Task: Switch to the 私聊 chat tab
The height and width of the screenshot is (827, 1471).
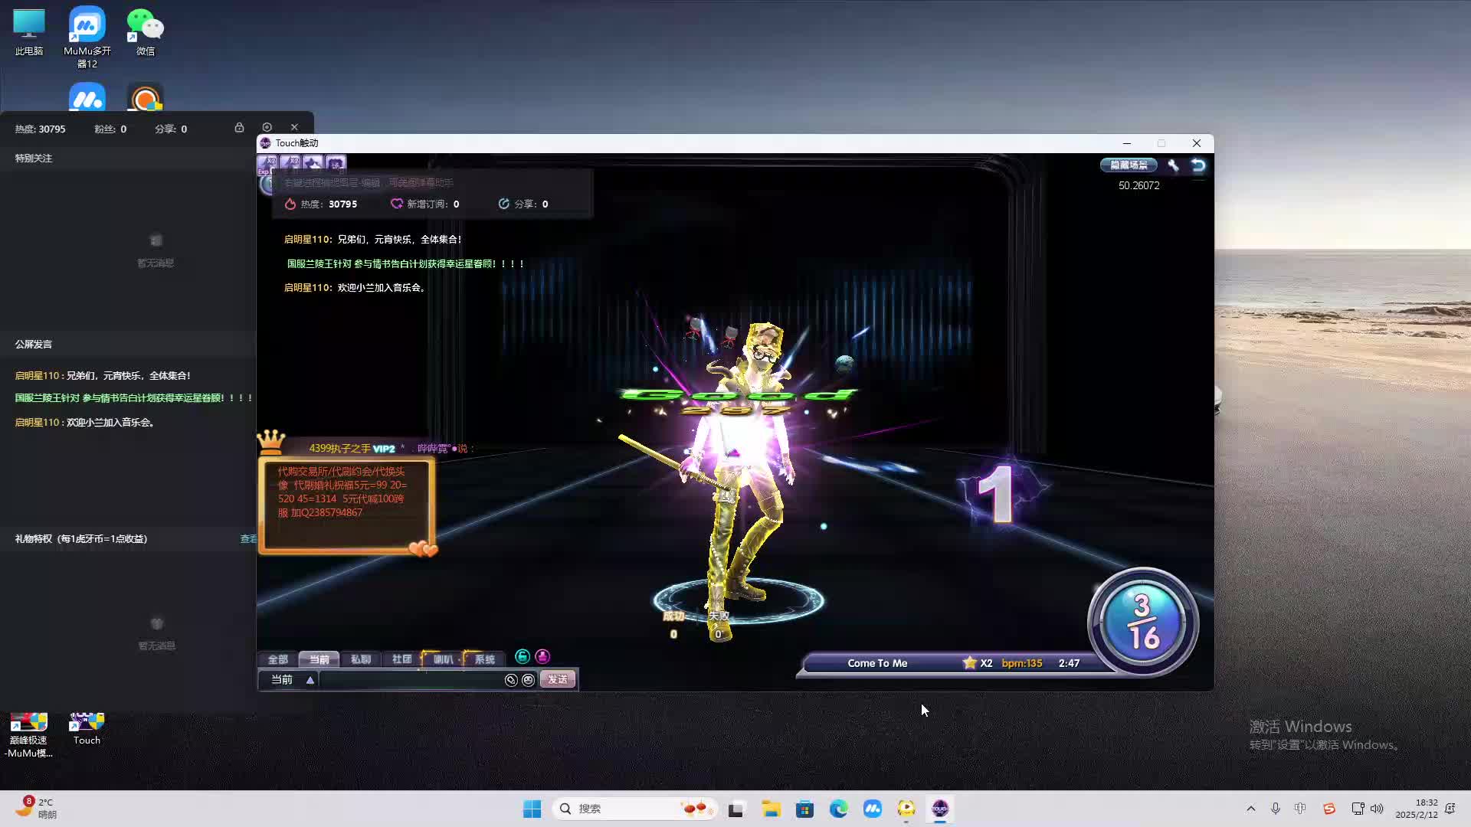Action: 360,659
